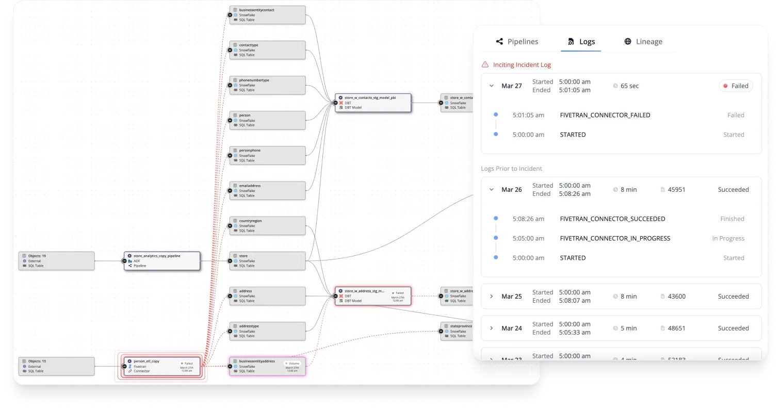
Task: Click the clock icon on the Mar 25 row
Action: 615,297
